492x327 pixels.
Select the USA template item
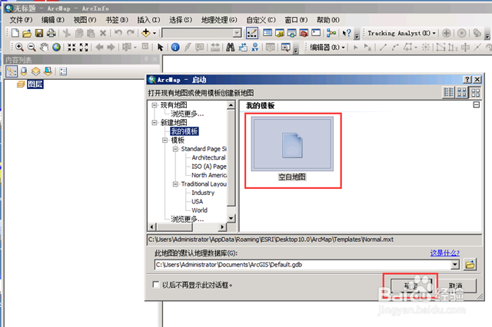coord(197,201)
